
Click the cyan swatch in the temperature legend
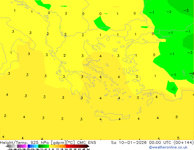[x=37, y=146]
